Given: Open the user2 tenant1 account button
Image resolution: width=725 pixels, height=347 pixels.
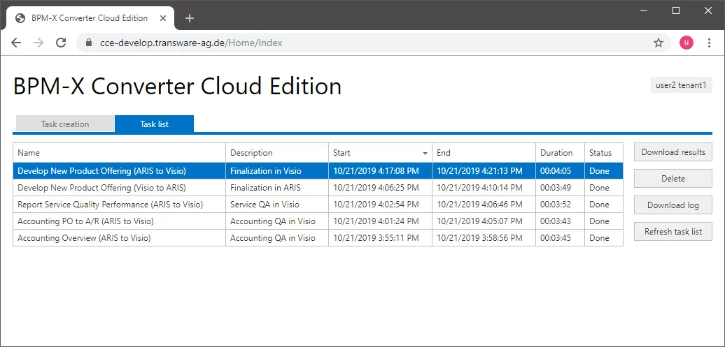Looking at the screenshot, I should 681,85.
